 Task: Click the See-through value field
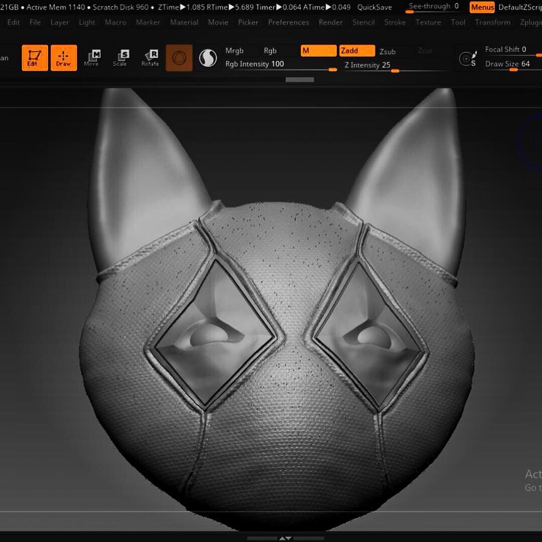[x=456, y=7]
